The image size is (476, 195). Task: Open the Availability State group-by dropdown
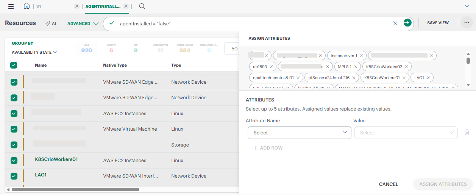click(x=34, y=52)
